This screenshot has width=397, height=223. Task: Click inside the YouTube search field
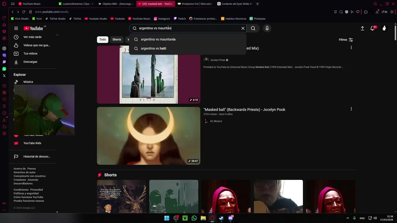point(188,28)
